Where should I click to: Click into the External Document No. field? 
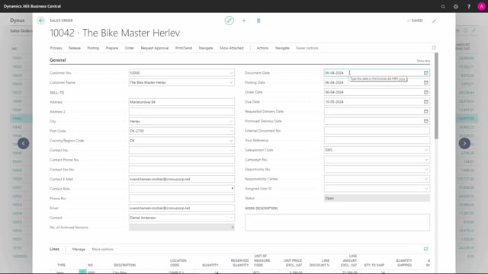[377, 130]
